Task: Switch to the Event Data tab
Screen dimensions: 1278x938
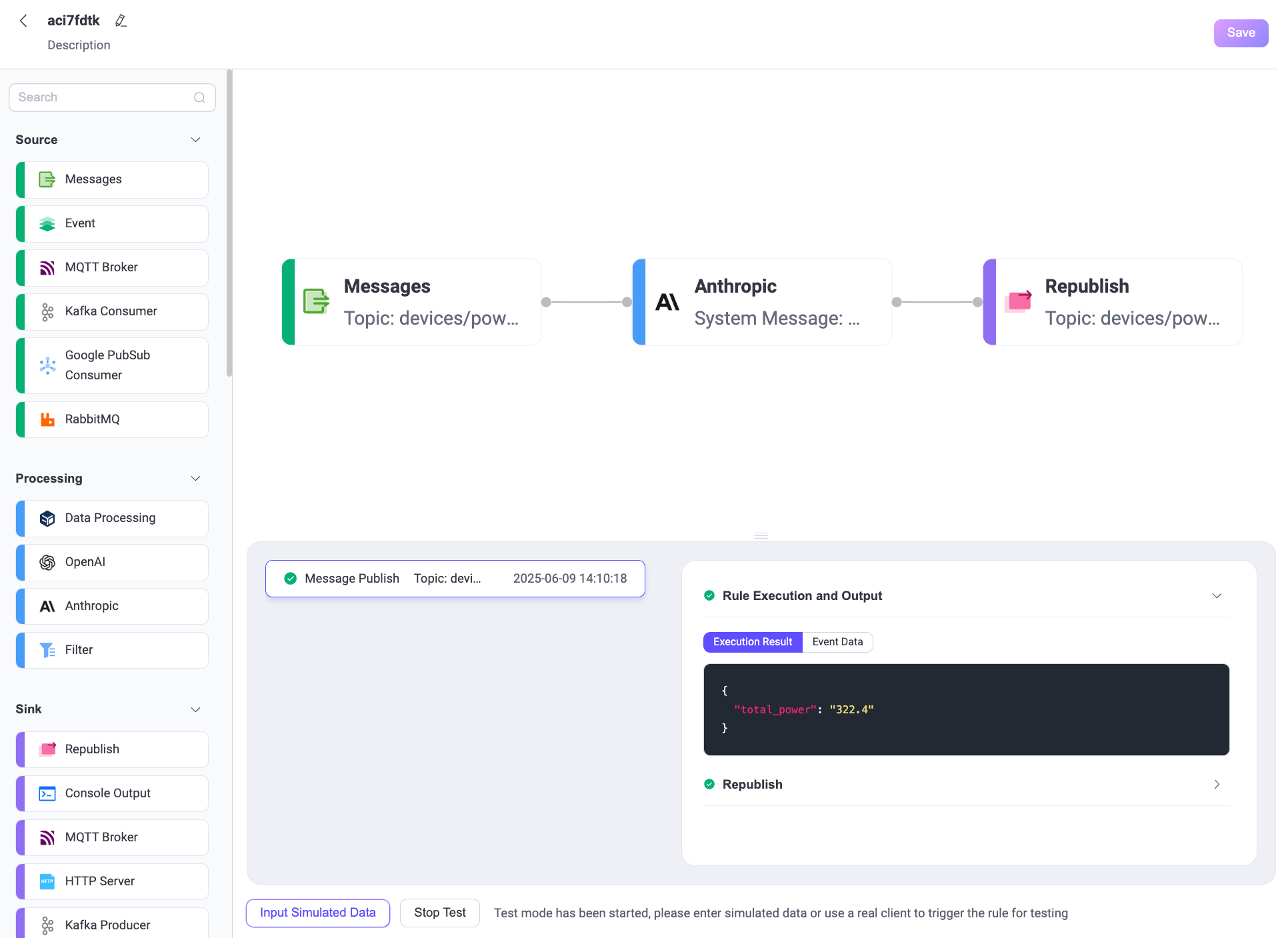Action: pyautogui.click(x=837, y=642)
